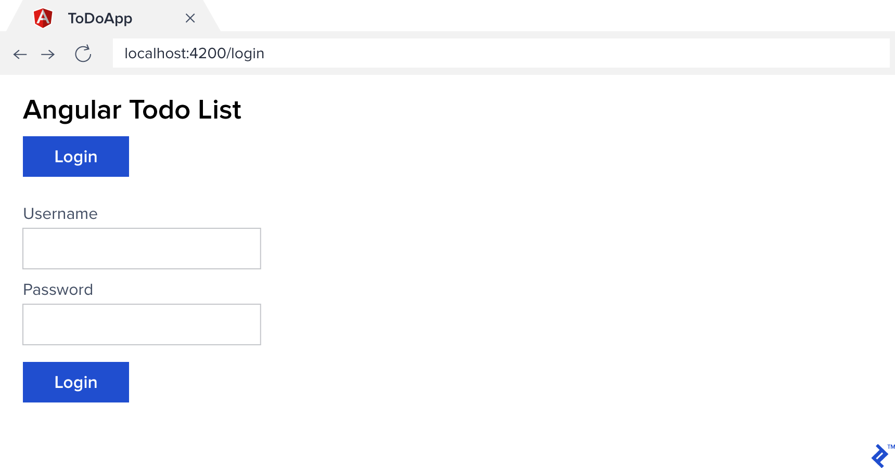Click the X to close the ToDoApp tab
The image size is (895, 468).
(190, 18)
